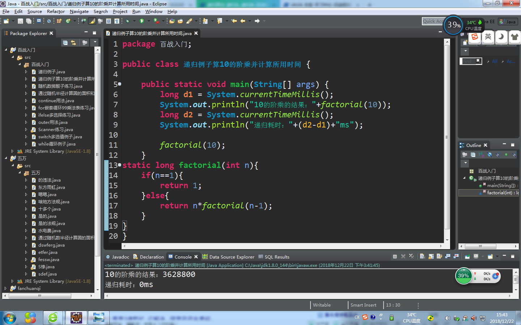Click Collapse All icon in Outline view

tap(473, 155)
